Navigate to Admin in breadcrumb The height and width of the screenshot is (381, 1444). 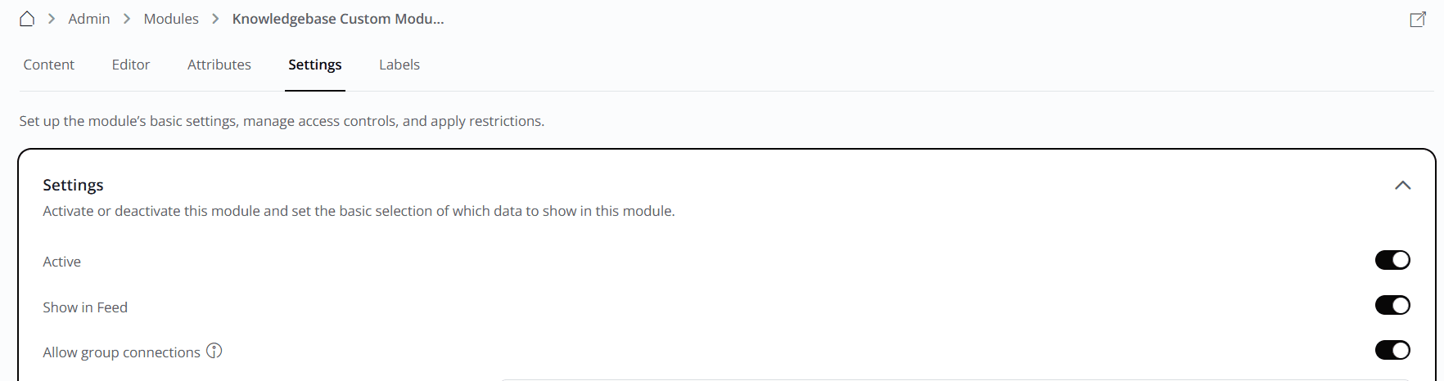(89, 19)
